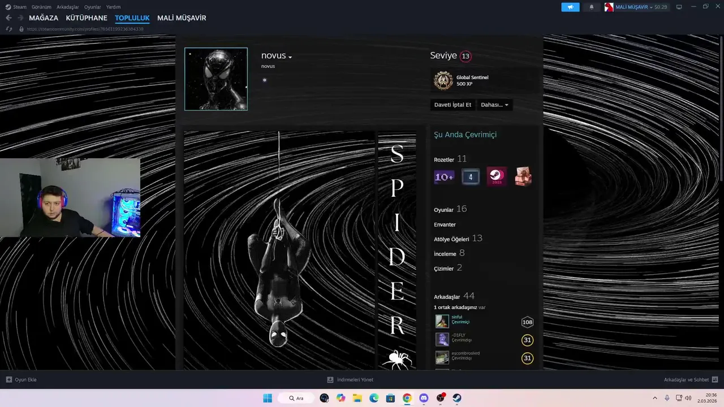Expand the MALİ MÜŞAVİR account dropdown
724x407 pixels.
coord(651,7)
